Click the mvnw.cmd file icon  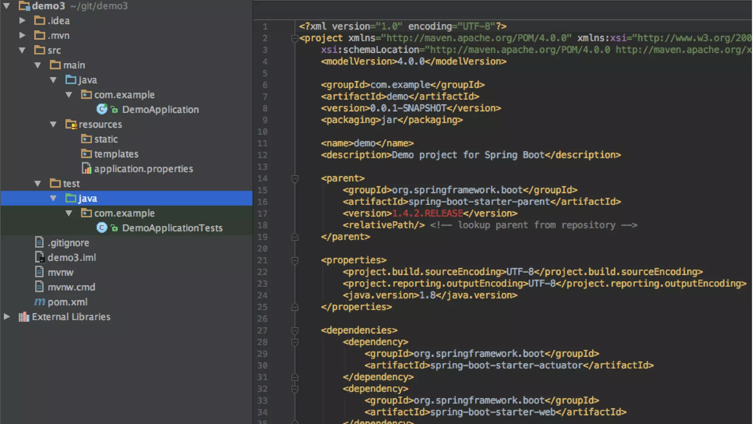39,286
